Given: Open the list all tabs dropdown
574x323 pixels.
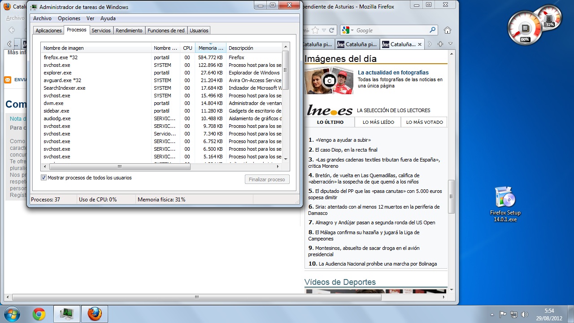Looking at the screenshot, I should [451, 44].
